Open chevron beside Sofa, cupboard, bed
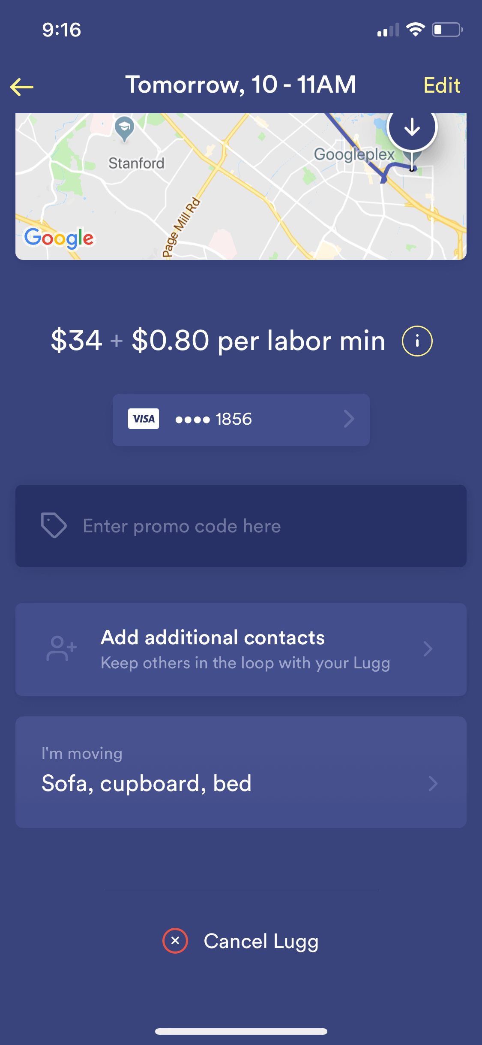 coord(433,784)
